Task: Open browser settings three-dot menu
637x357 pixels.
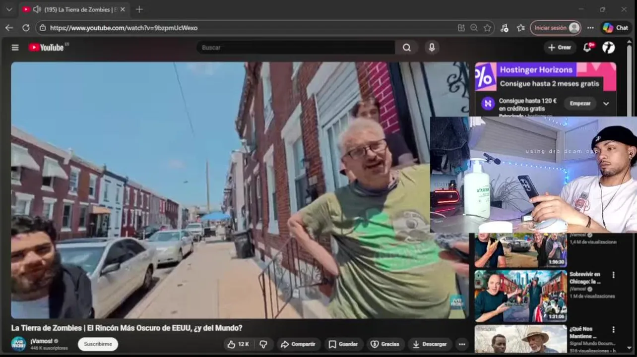Action: [x=590, y=28]
